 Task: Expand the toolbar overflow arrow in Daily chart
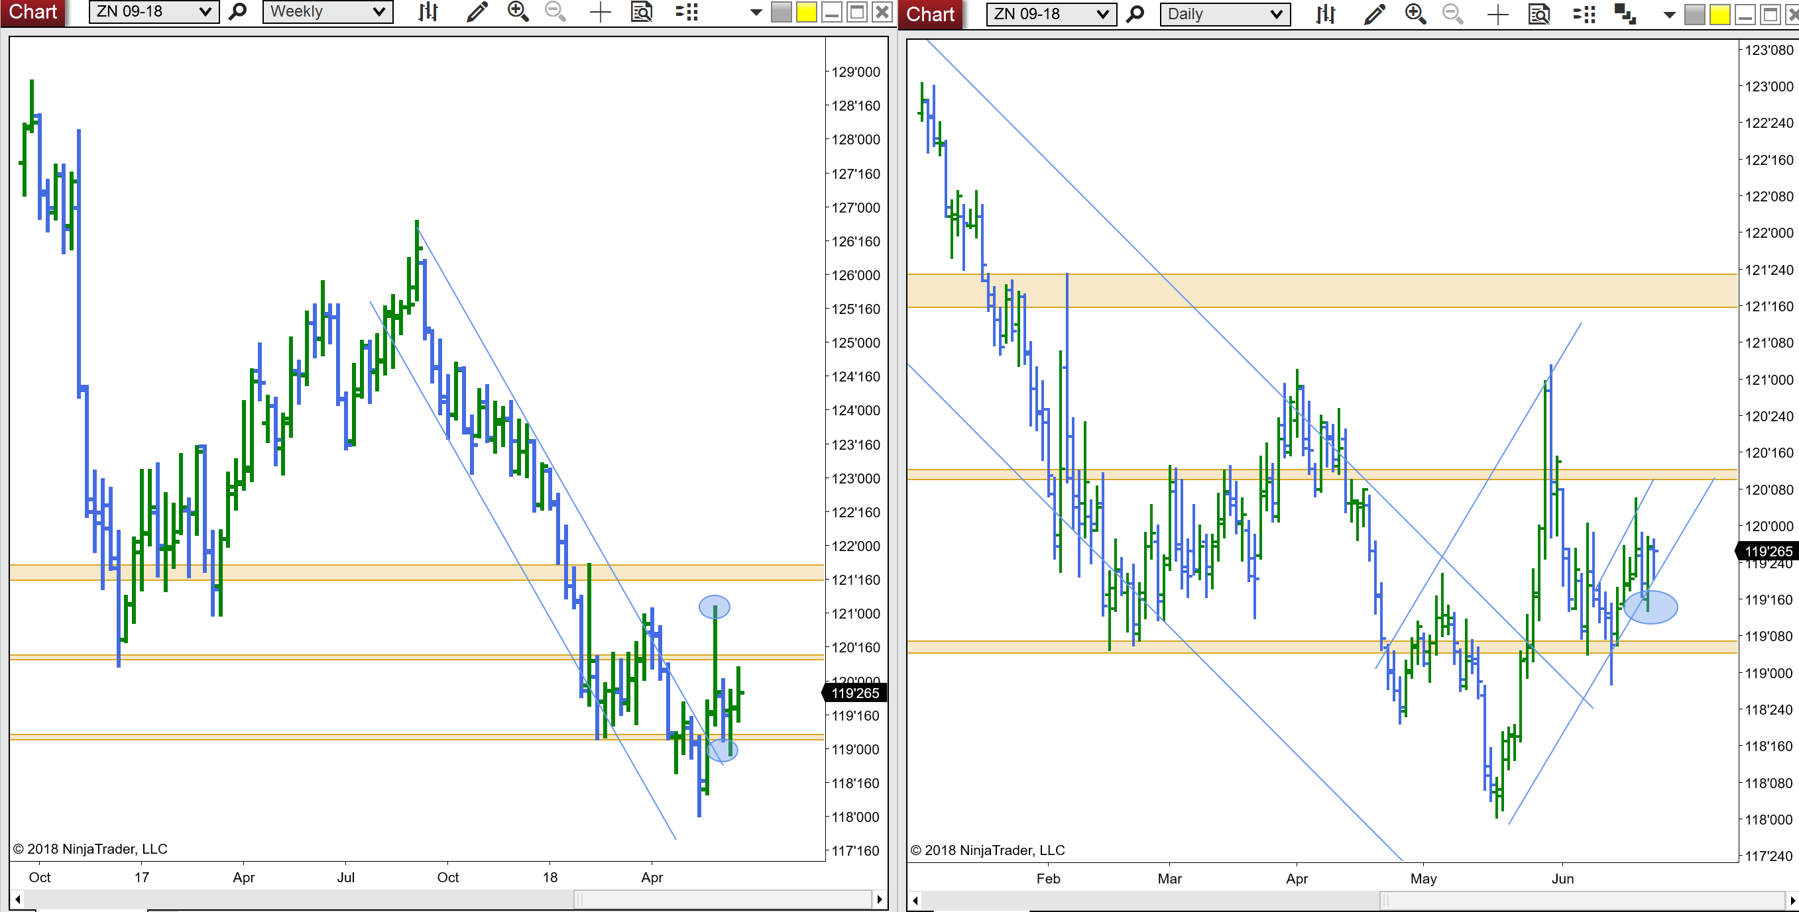tap(1670, 15)
